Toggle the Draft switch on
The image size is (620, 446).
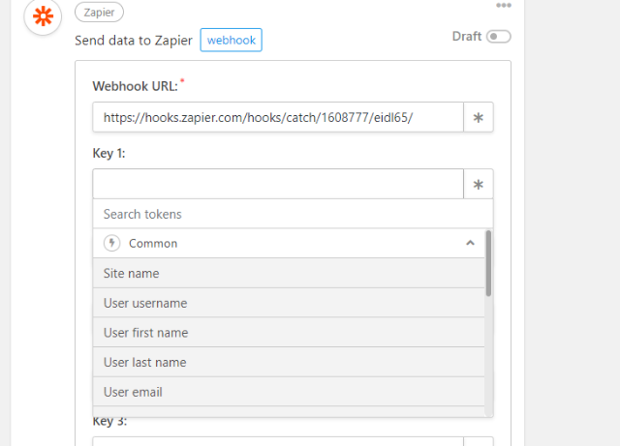point(498,37)
